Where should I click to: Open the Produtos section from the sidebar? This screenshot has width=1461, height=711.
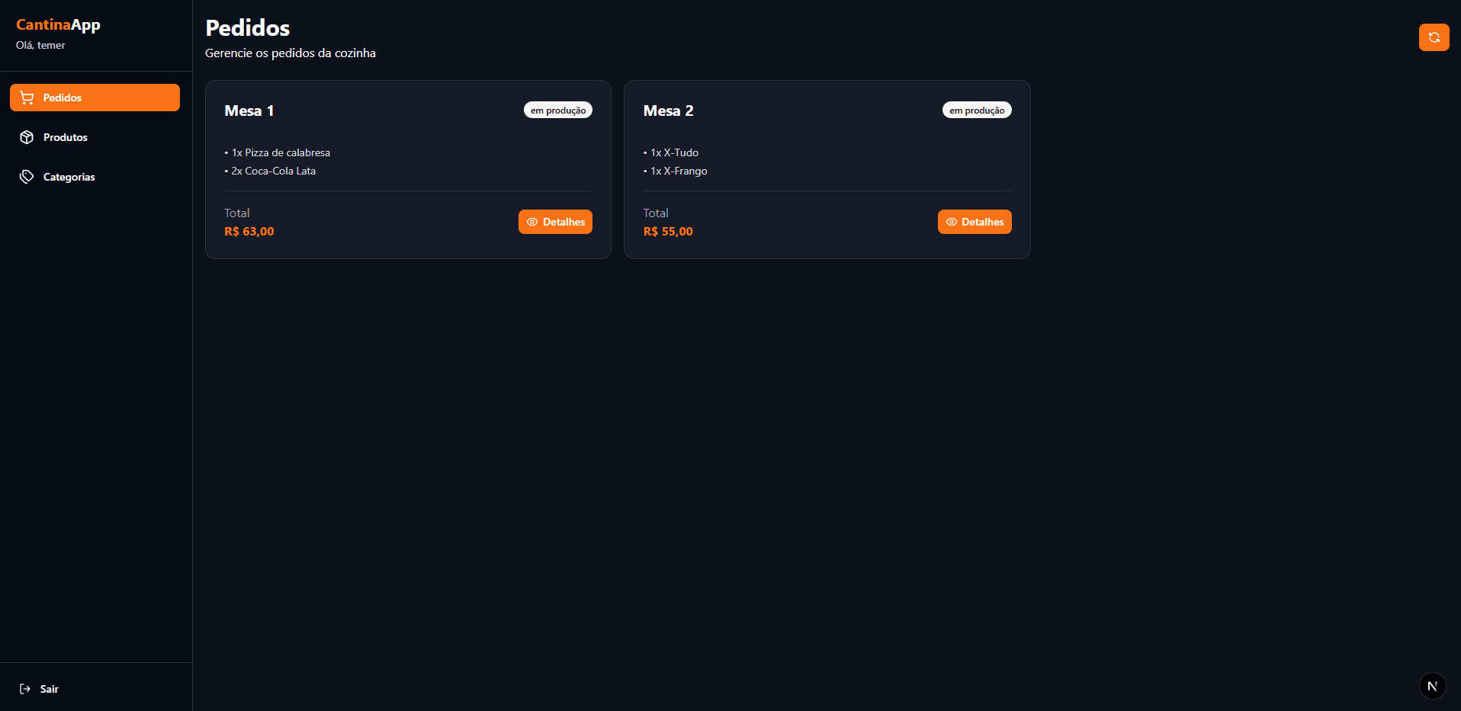(x=66, y=137)
